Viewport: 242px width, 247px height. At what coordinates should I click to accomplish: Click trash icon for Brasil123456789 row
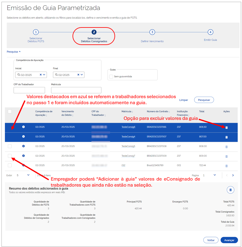[x=226, y=166]
